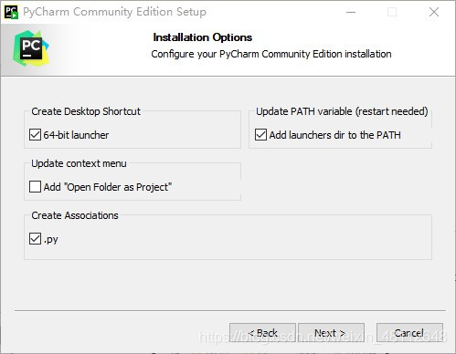The image size is (456, 354).
Task: Minimize the PyCharm Setup window
Action: pos(351,12)
